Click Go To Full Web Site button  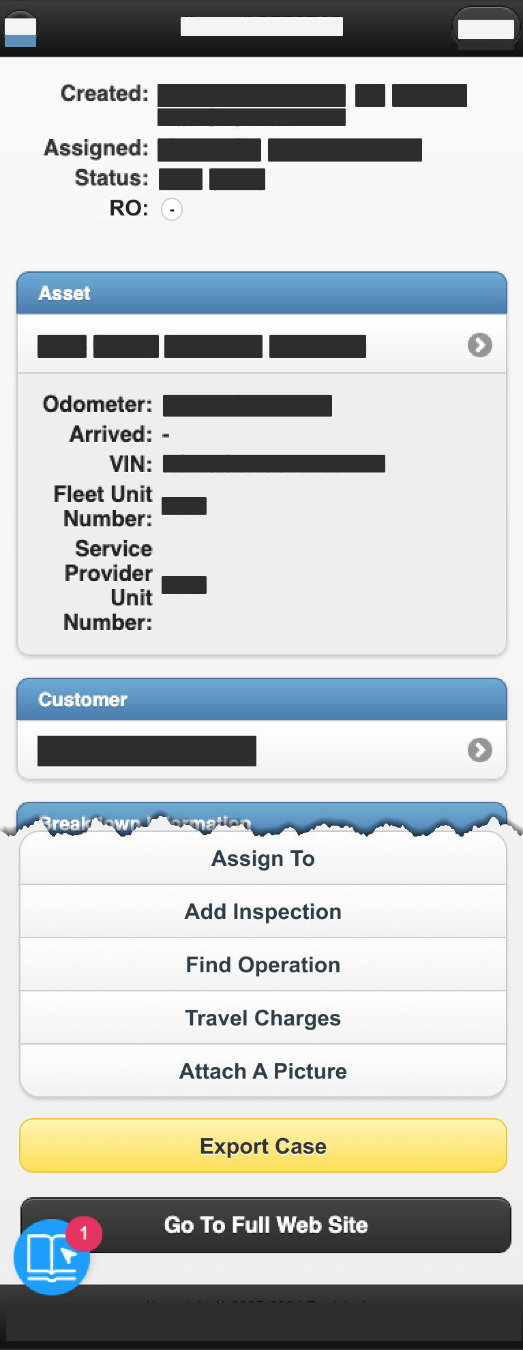coord(266,1225)
